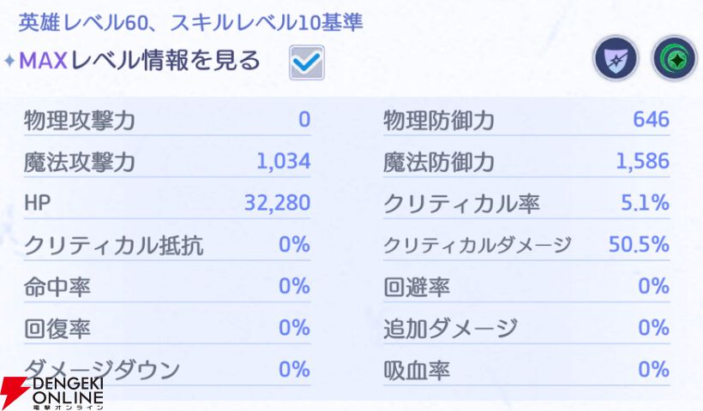Select the クリティカル抵抗 stat row
Image resolution: width=703 pixels, height=411 pixels.
(167, 245)
